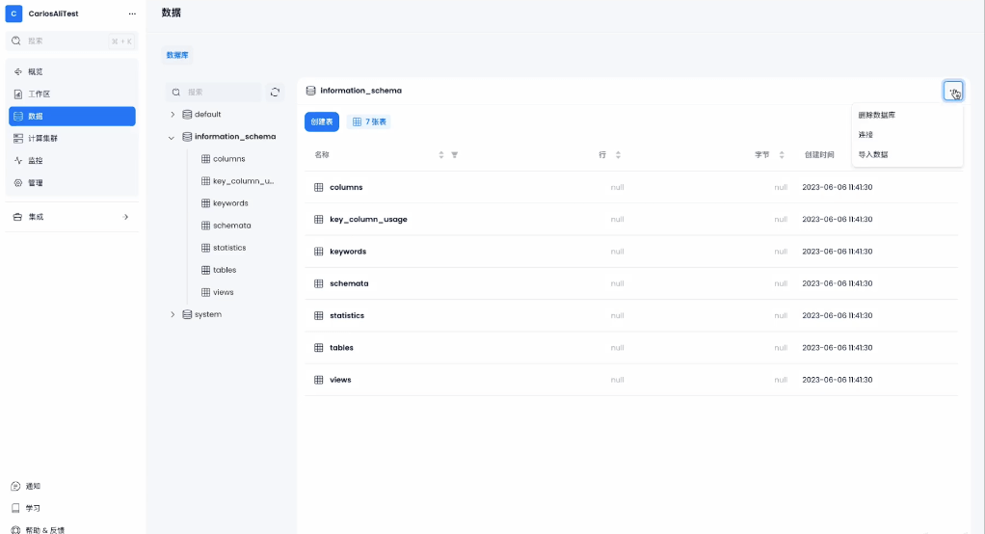
Task: Click the table icon beside views row
Action: 318,380
